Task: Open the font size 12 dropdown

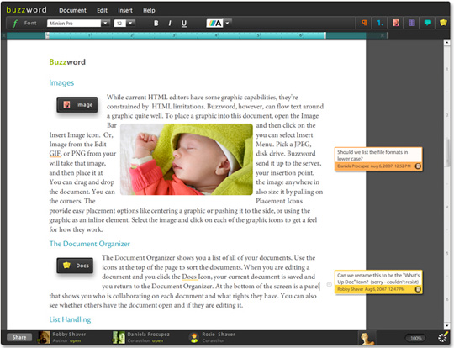Action: pos(130,24)
